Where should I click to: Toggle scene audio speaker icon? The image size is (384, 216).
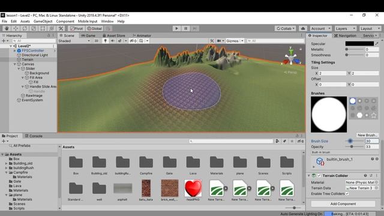click(113, 41)
